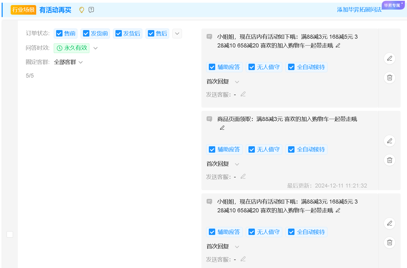Open the 问答时效 chevron next to 永久有效

click(95, 48)
